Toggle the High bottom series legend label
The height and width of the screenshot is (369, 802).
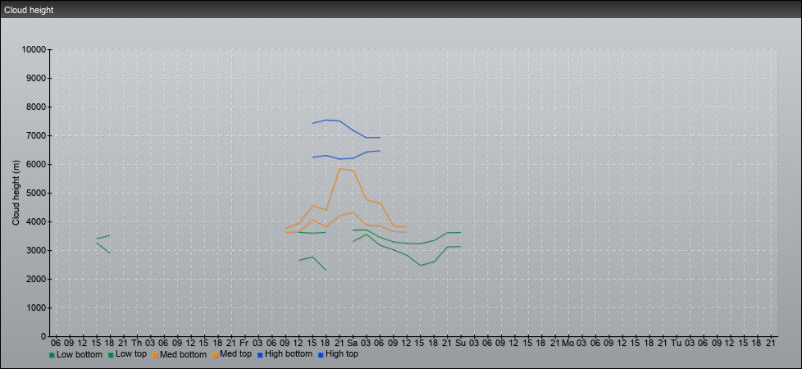288,353
